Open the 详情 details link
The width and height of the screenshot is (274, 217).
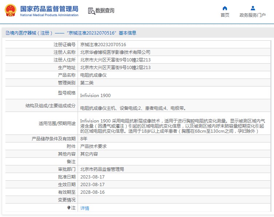[85, 208]
